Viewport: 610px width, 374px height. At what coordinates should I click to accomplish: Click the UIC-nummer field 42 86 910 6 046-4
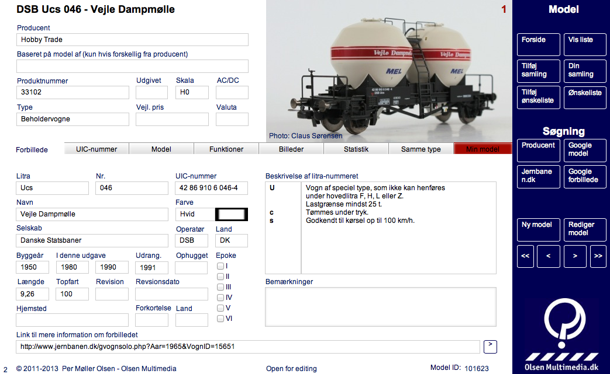[x=212, y=188]
